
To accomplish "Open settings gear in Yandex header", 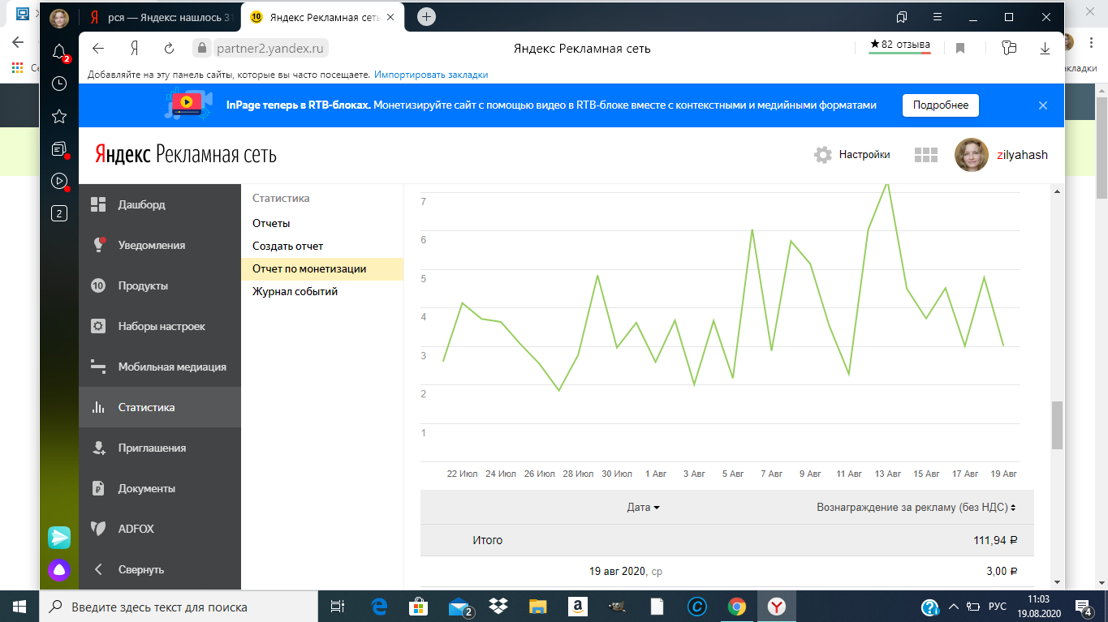I will (823, 155).
